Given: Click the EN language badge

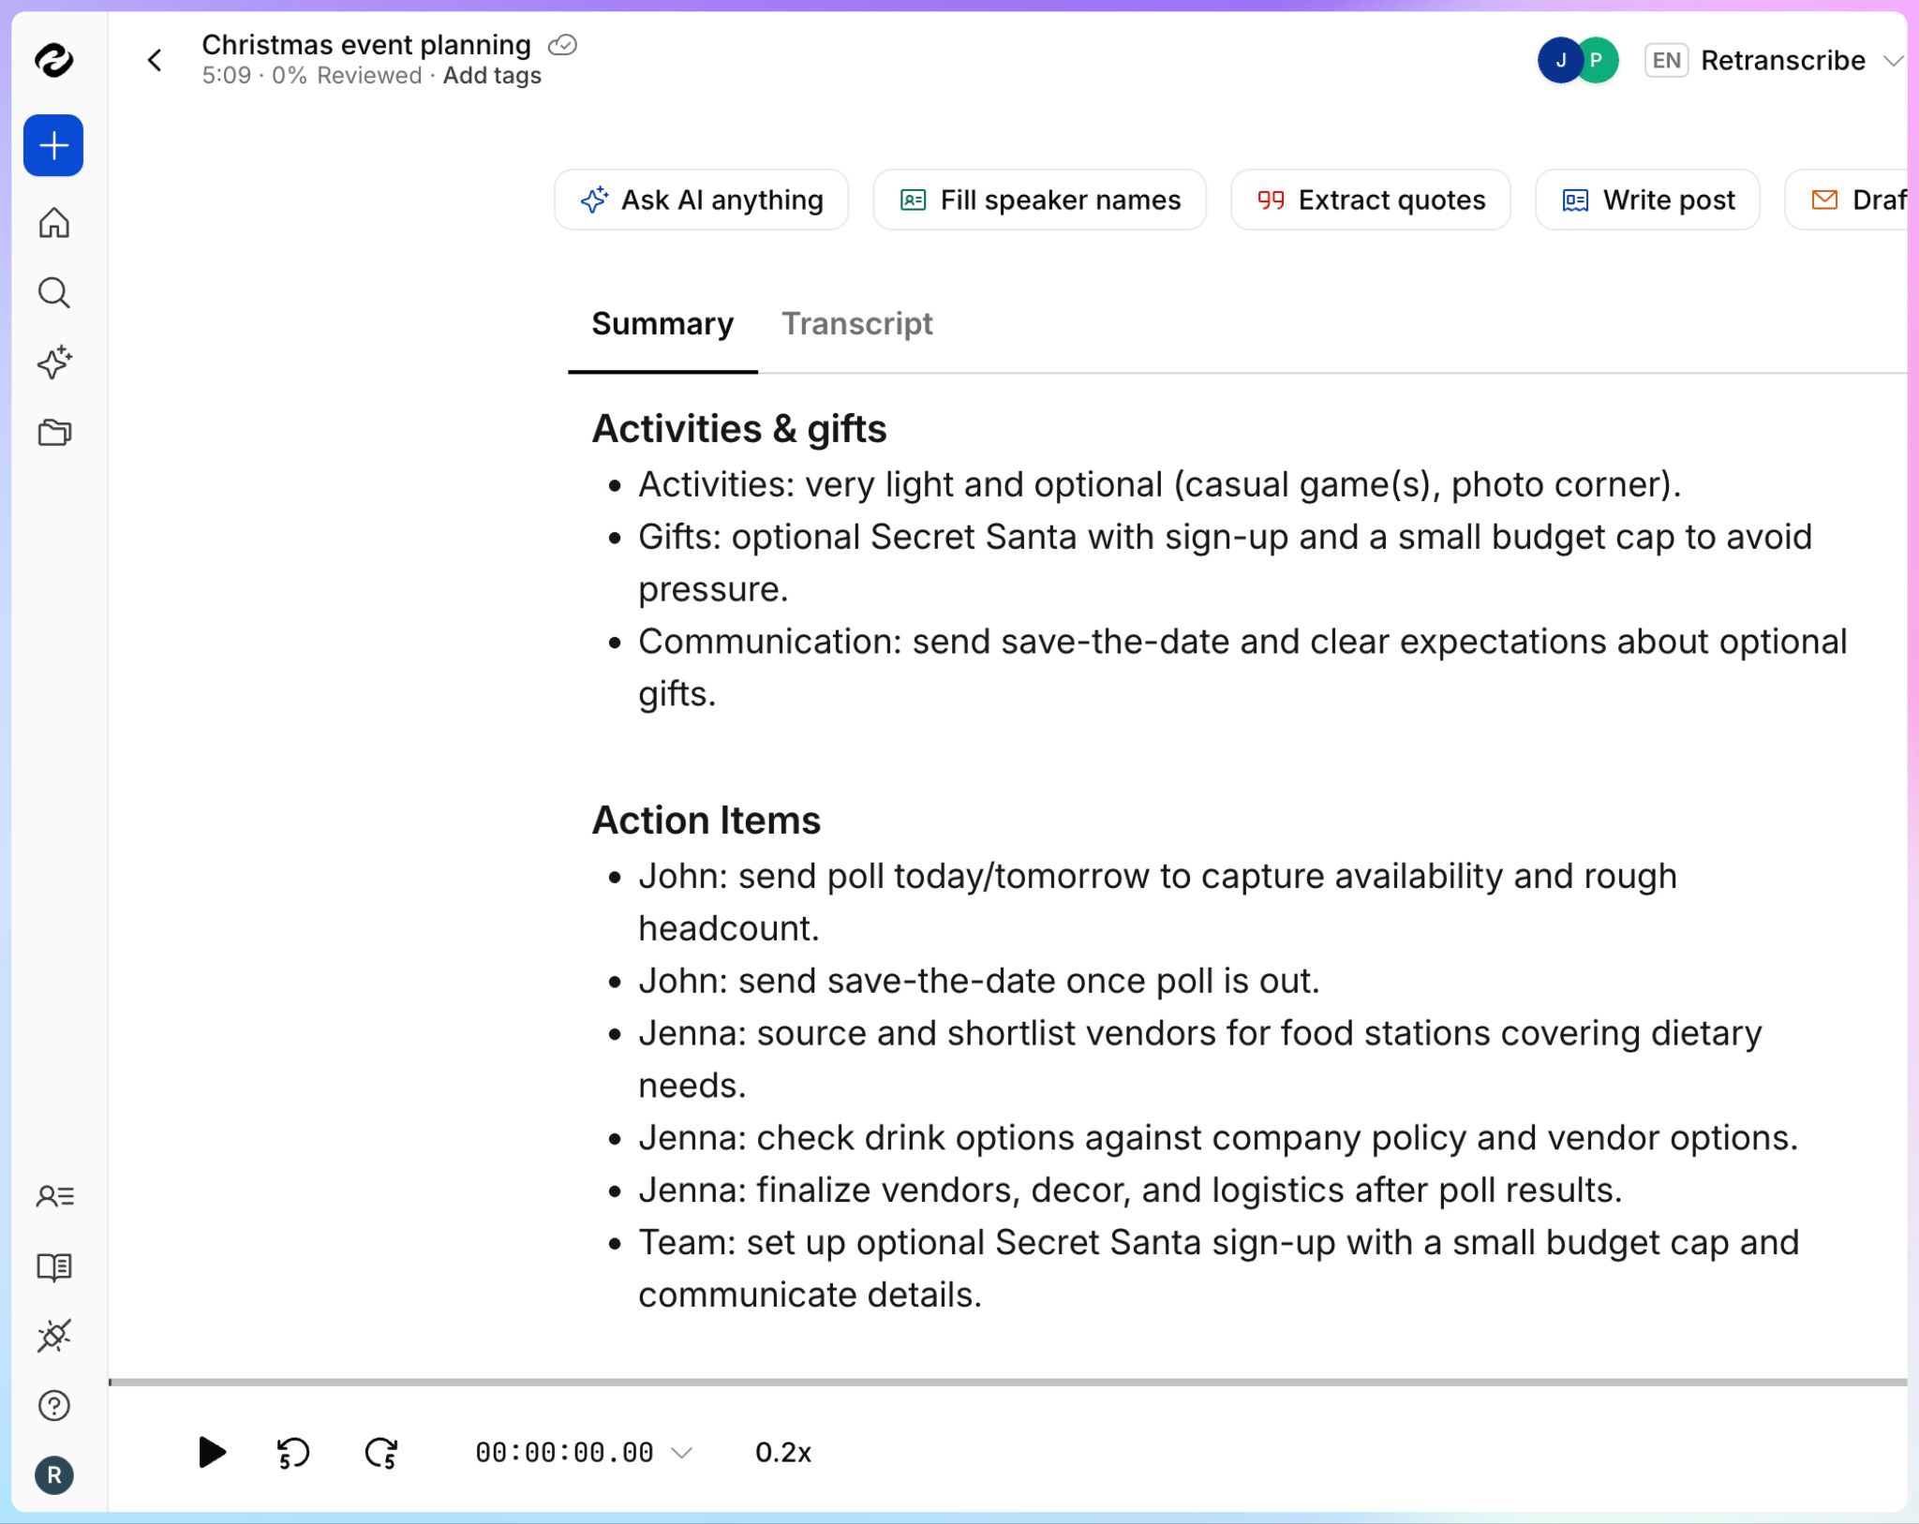Looking at the screenshot, I should click(x=1666, y=61).
